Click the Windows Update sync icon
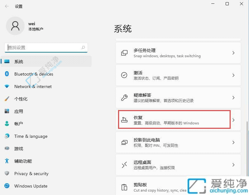 point(7,186)
